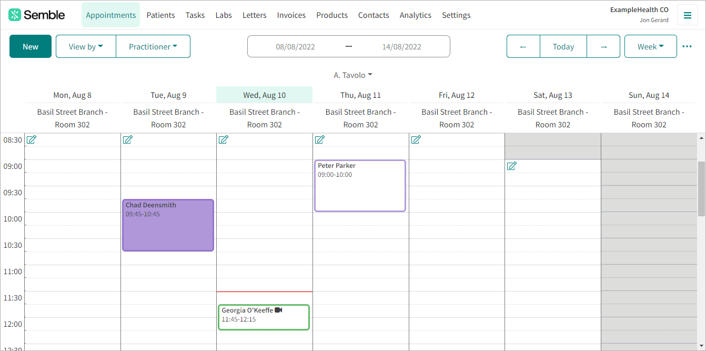The height and width of the screenshot is (351, 706).
Task: Click the Today button
Action: (563, 46)
